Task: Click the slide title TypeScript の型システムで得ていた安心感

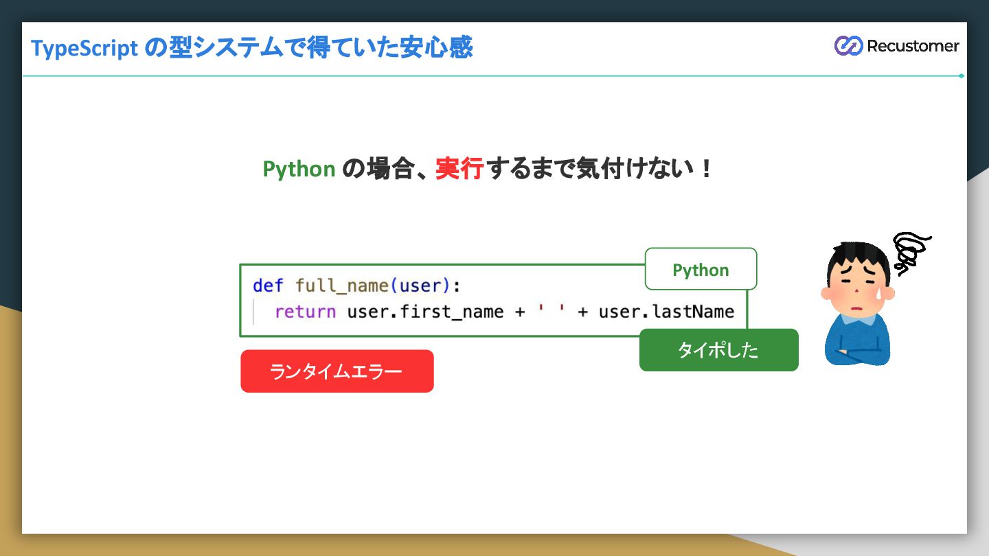Action: click(252, 48)
